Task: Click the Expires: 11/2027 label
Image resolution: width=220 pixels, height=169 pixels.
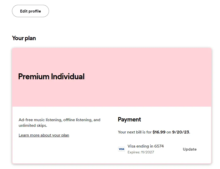Action: [141, 152]
